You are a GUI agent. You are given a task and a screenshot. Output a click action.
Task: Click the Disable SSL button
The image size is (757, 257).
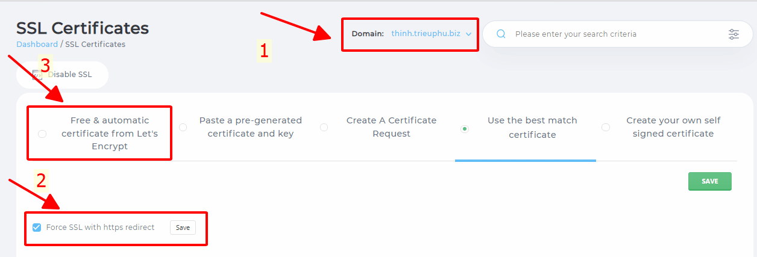(x=69, y=75)
